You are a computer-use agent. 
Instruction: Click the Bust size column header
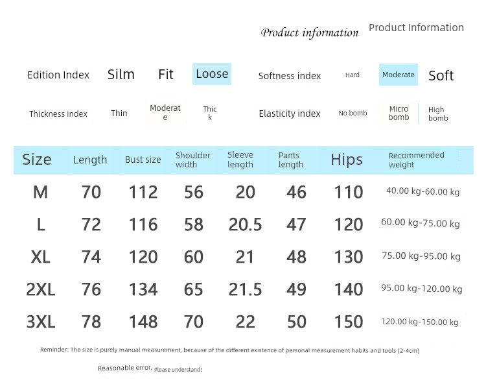143,160
